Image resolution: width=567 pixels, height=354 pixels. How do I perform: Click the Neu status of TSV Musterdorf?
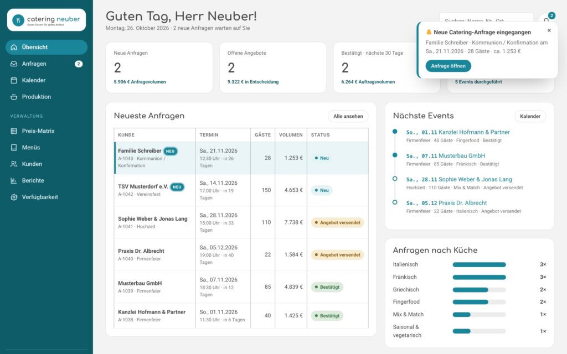click(x=322, y=190)
